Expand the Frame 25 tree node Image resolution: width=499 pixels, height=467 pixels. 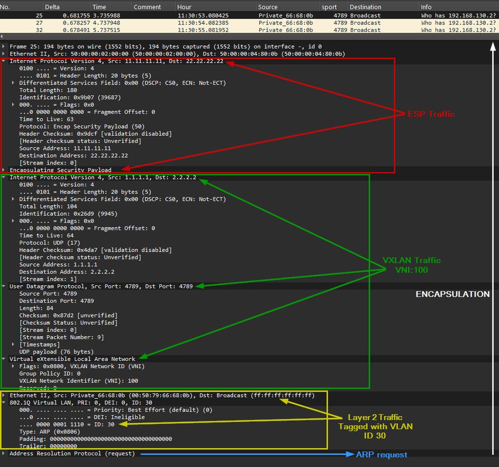click(x=3, y=46)
